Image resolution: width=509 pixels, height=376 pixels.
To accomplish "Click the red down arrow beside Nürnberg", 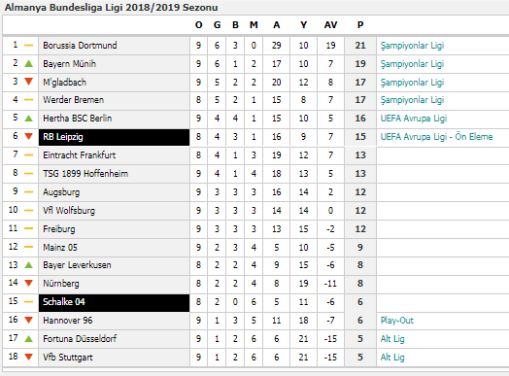I will click(x=28, y=283).
